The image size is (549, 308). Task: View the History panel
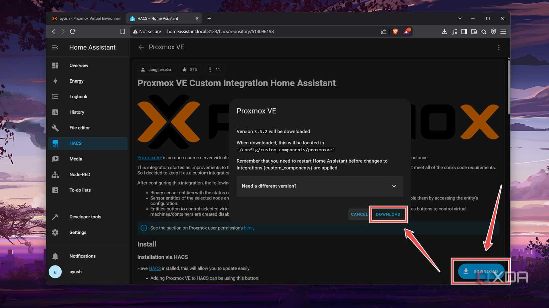[x=77, y=112]
